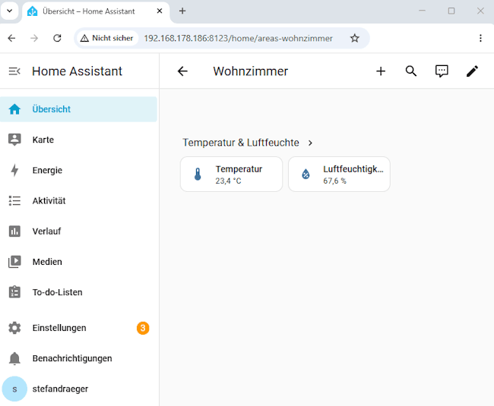Click the Karte map icon
Screen dimensions: 494x406
[14, 140]
